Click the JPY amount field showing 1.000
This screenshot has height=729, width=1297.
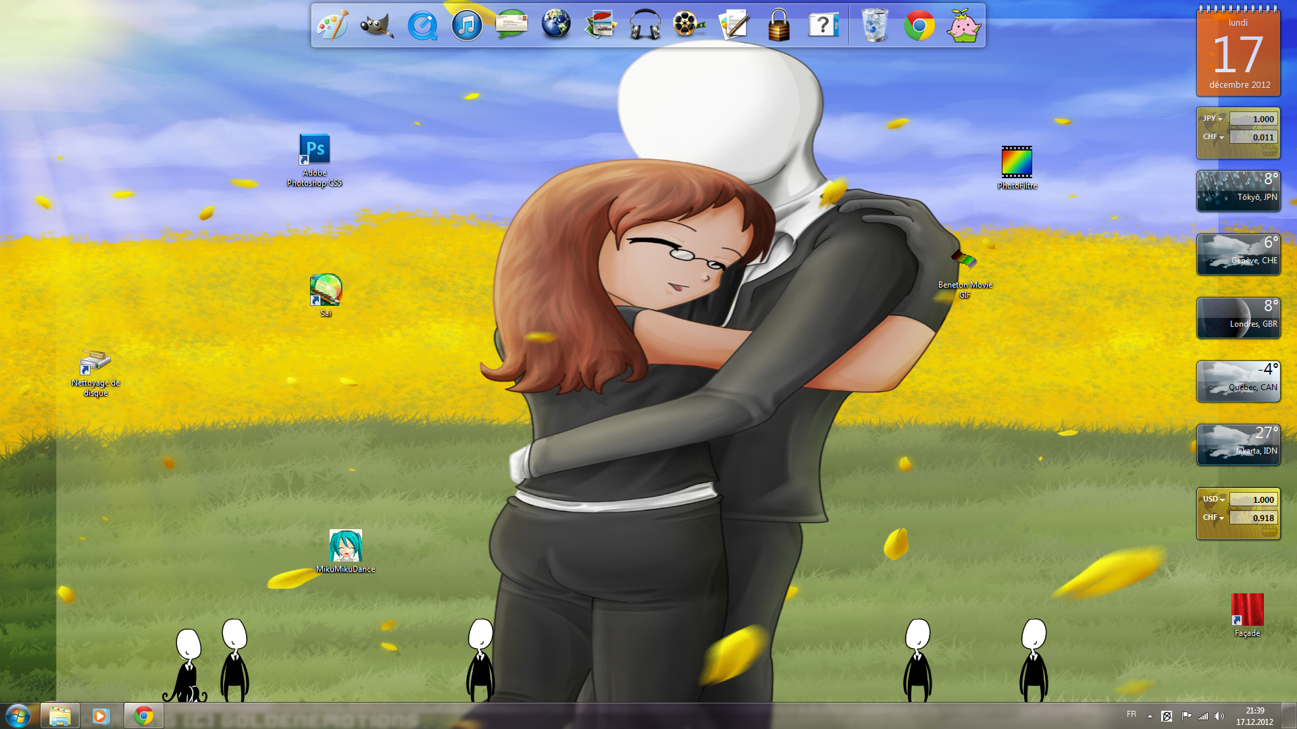pyautogui.click(x=1253, y=119)
